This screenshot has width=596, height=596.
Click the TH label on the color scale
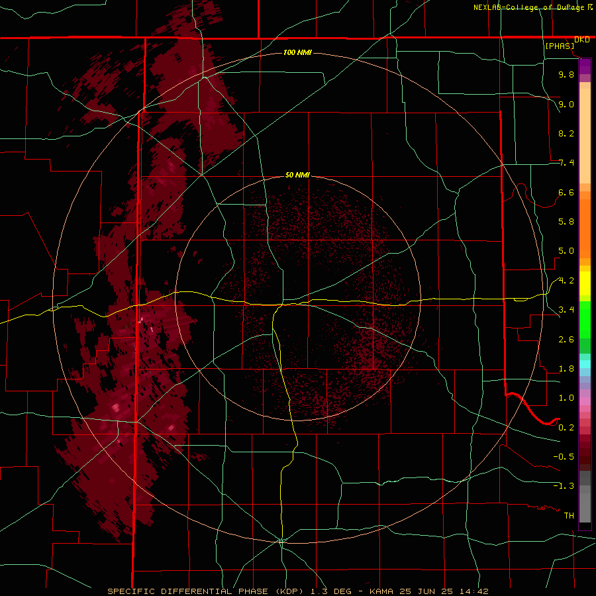coord(569,515)
